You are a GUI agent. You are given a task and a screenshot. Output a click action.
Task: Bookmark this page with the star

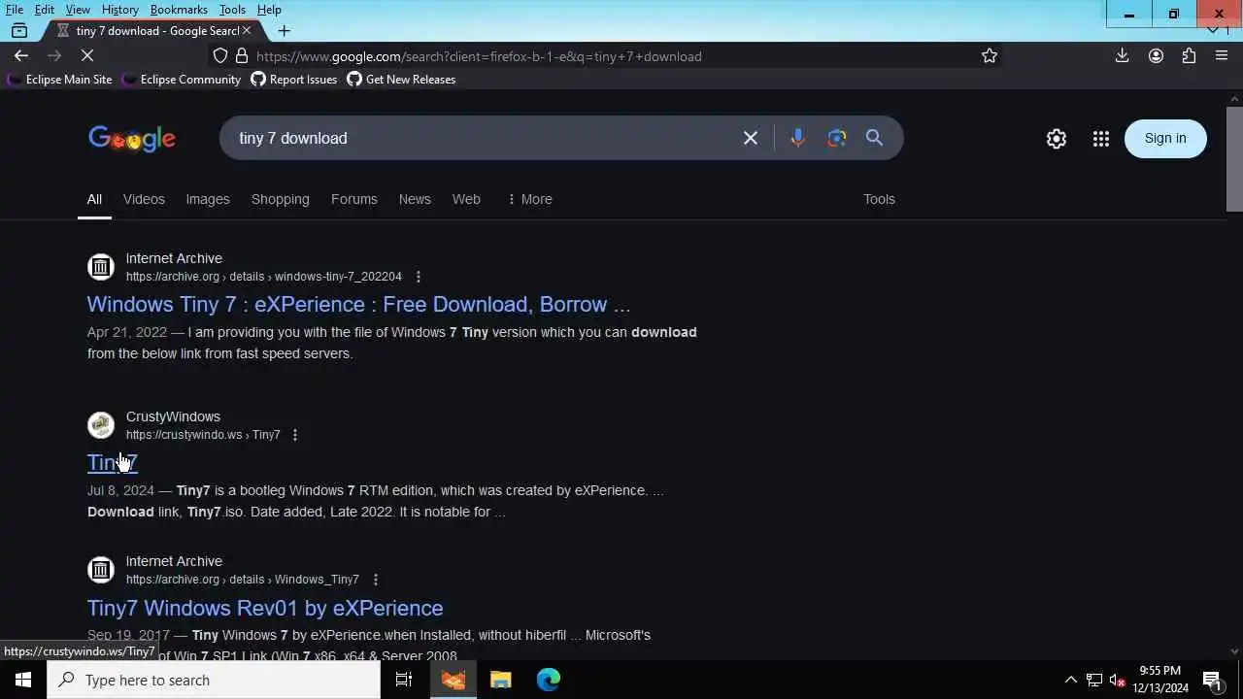click(990, 56)
